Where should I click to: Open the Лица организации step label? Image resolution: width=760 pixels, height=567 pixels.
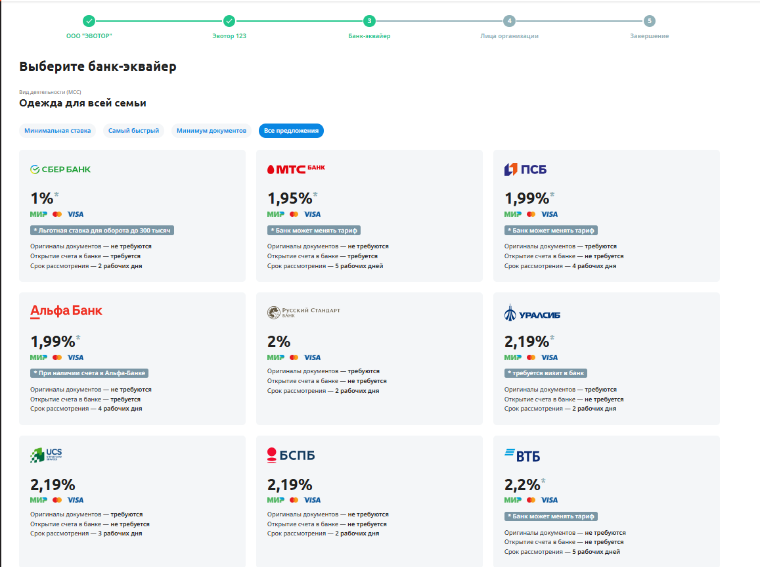[510, 36]
